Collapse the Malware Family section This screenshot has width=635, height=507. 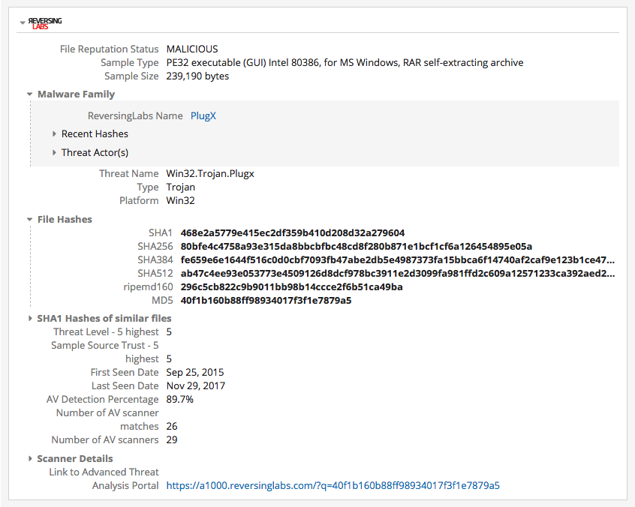pos(30,94)
